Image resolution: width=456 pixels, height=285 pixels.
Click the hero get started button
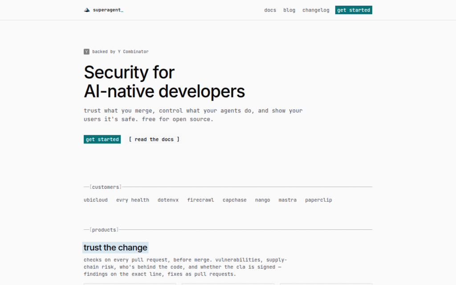tap(102, 139)
